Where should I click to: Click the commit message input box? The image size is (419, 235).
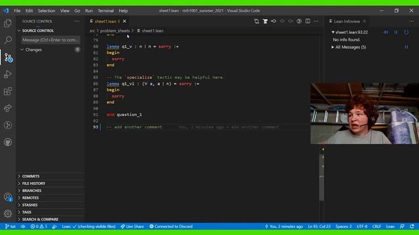click(x=50, y=40)
